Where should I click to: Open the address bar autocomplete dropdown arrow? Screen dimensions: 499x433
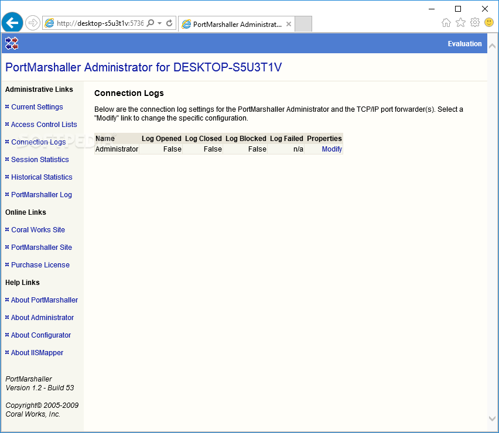pos(160,23)
